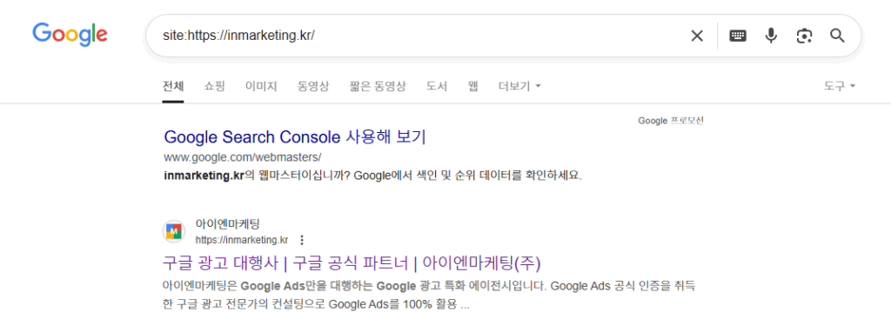Click the https://inmarketing.kr result URL
This screenshot has width=891, height=319.
242,240
